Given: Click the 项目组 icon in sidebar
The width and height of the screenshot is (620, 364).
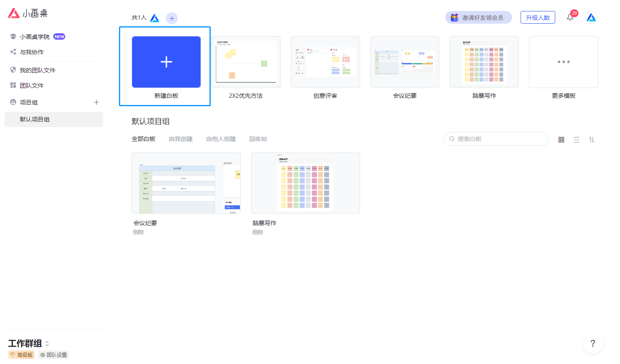Looking at the screenshot, I should [13, 102].
